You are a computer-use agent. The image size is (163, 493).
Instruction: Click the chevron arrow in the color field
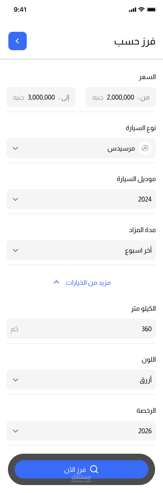coord(16,380)
